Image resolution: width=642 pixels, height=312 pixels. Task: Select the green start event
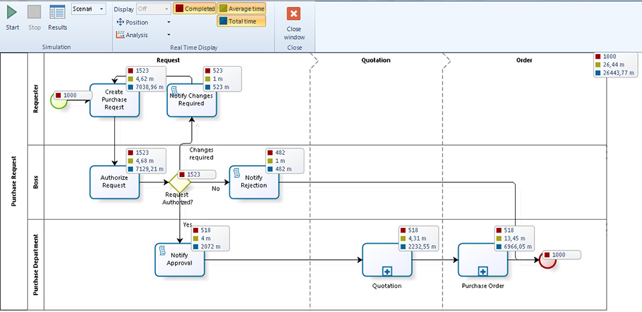point(59,101)
